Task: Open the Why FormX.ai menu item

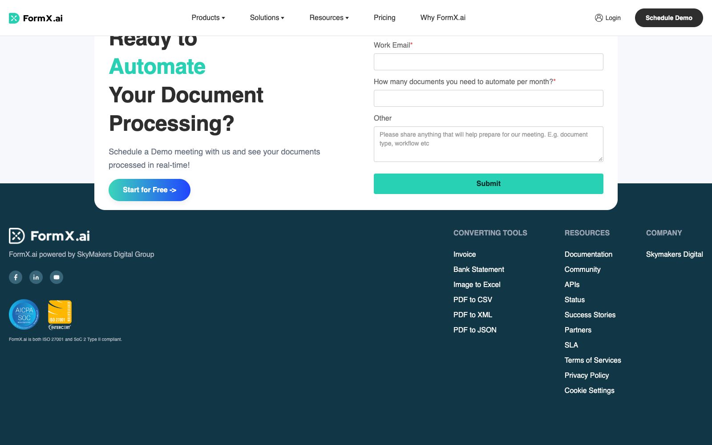Action: (x=443, y=18)
